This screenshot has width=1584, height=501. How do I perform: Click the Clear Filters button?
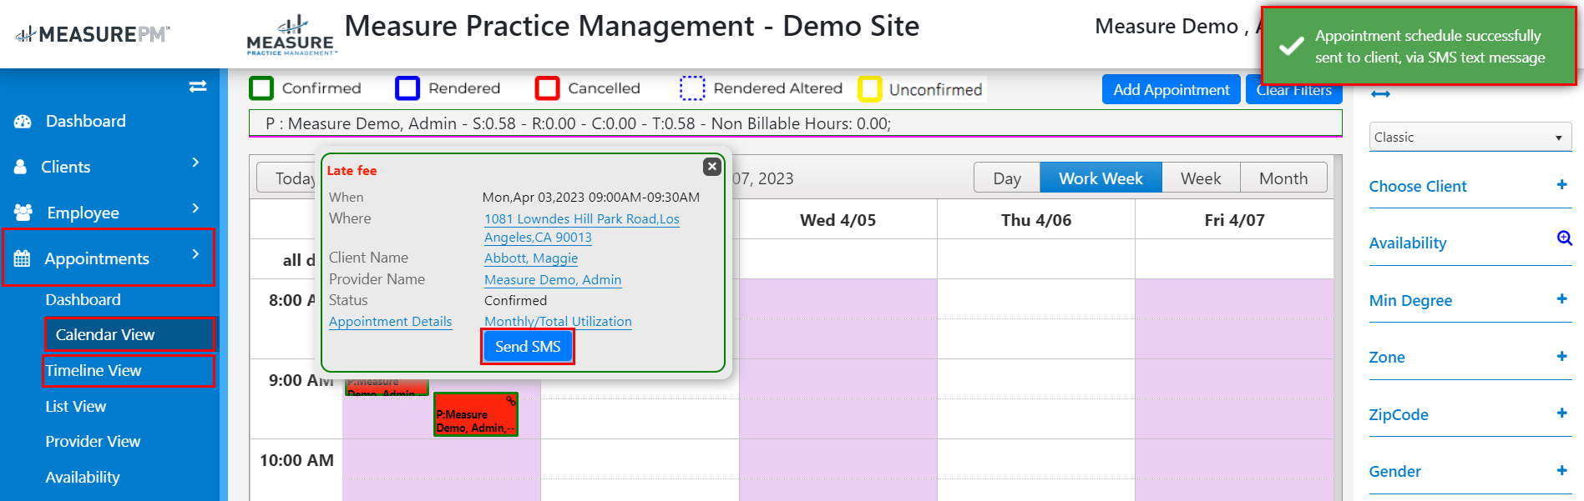pos(1294,90)
